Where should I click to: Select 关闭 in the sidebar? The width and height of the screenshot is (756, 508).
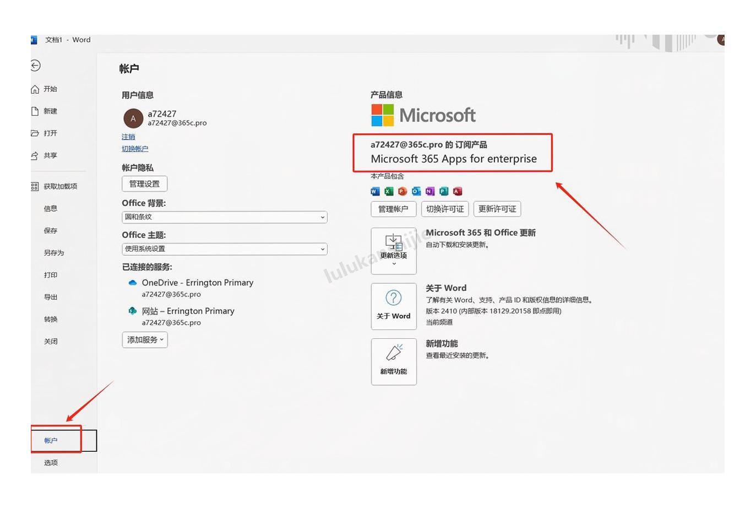point(51,342)
